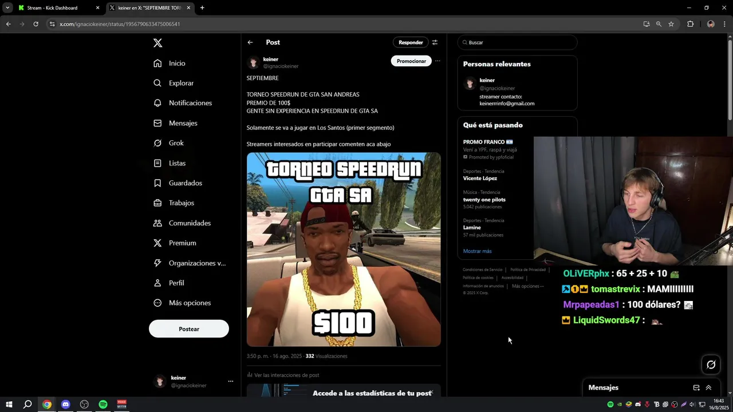Click Mostrar más under trends

pos(477,251)
